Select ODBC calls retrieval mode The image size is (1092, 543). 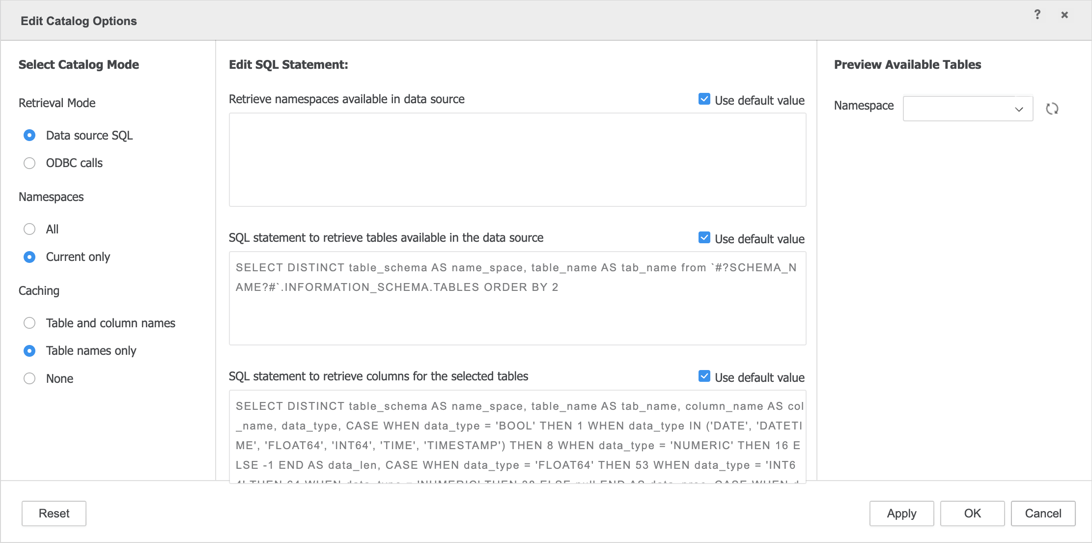29,163
